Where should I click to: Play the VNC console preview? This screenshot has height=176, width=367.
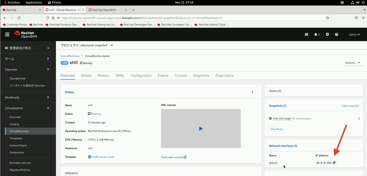(201, 129)
